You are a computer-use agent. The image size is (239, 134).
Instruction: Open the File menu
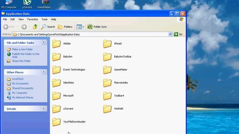(x=5, y=19)
